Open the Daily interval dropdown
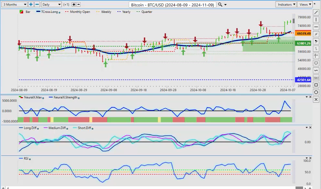 pos(51,4)
